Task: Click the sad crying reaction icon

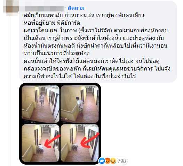Action: (x=113, y=161)
